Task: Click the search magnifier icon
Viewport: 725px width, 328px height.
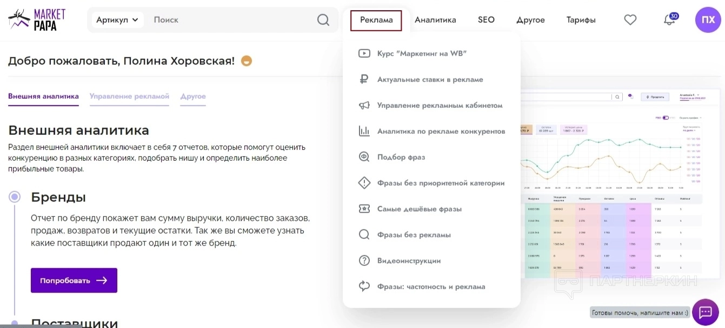Action: click(323, 20)
